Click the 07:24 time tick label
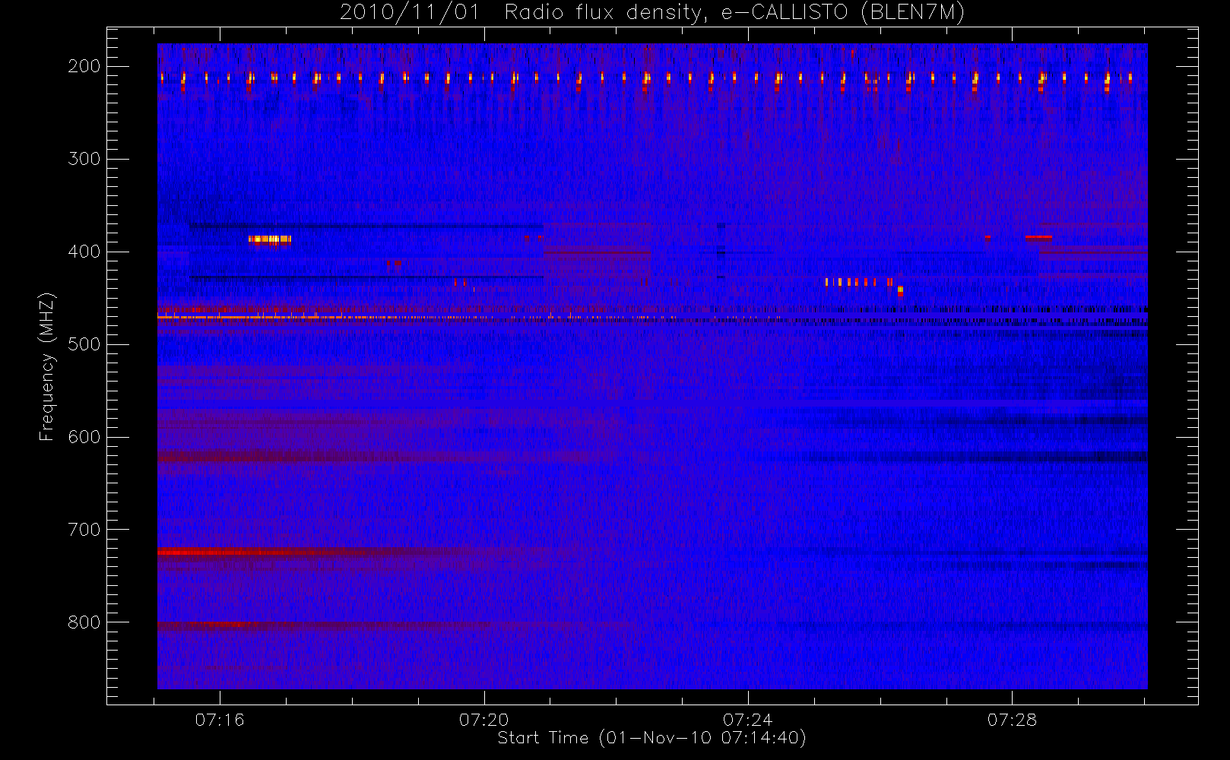 point(748,720)
